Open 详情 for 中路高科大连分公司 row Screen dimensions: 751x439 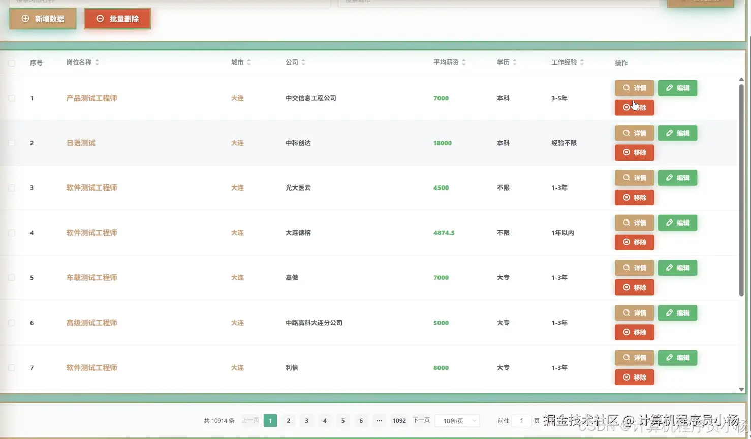[x=635, y=313]
